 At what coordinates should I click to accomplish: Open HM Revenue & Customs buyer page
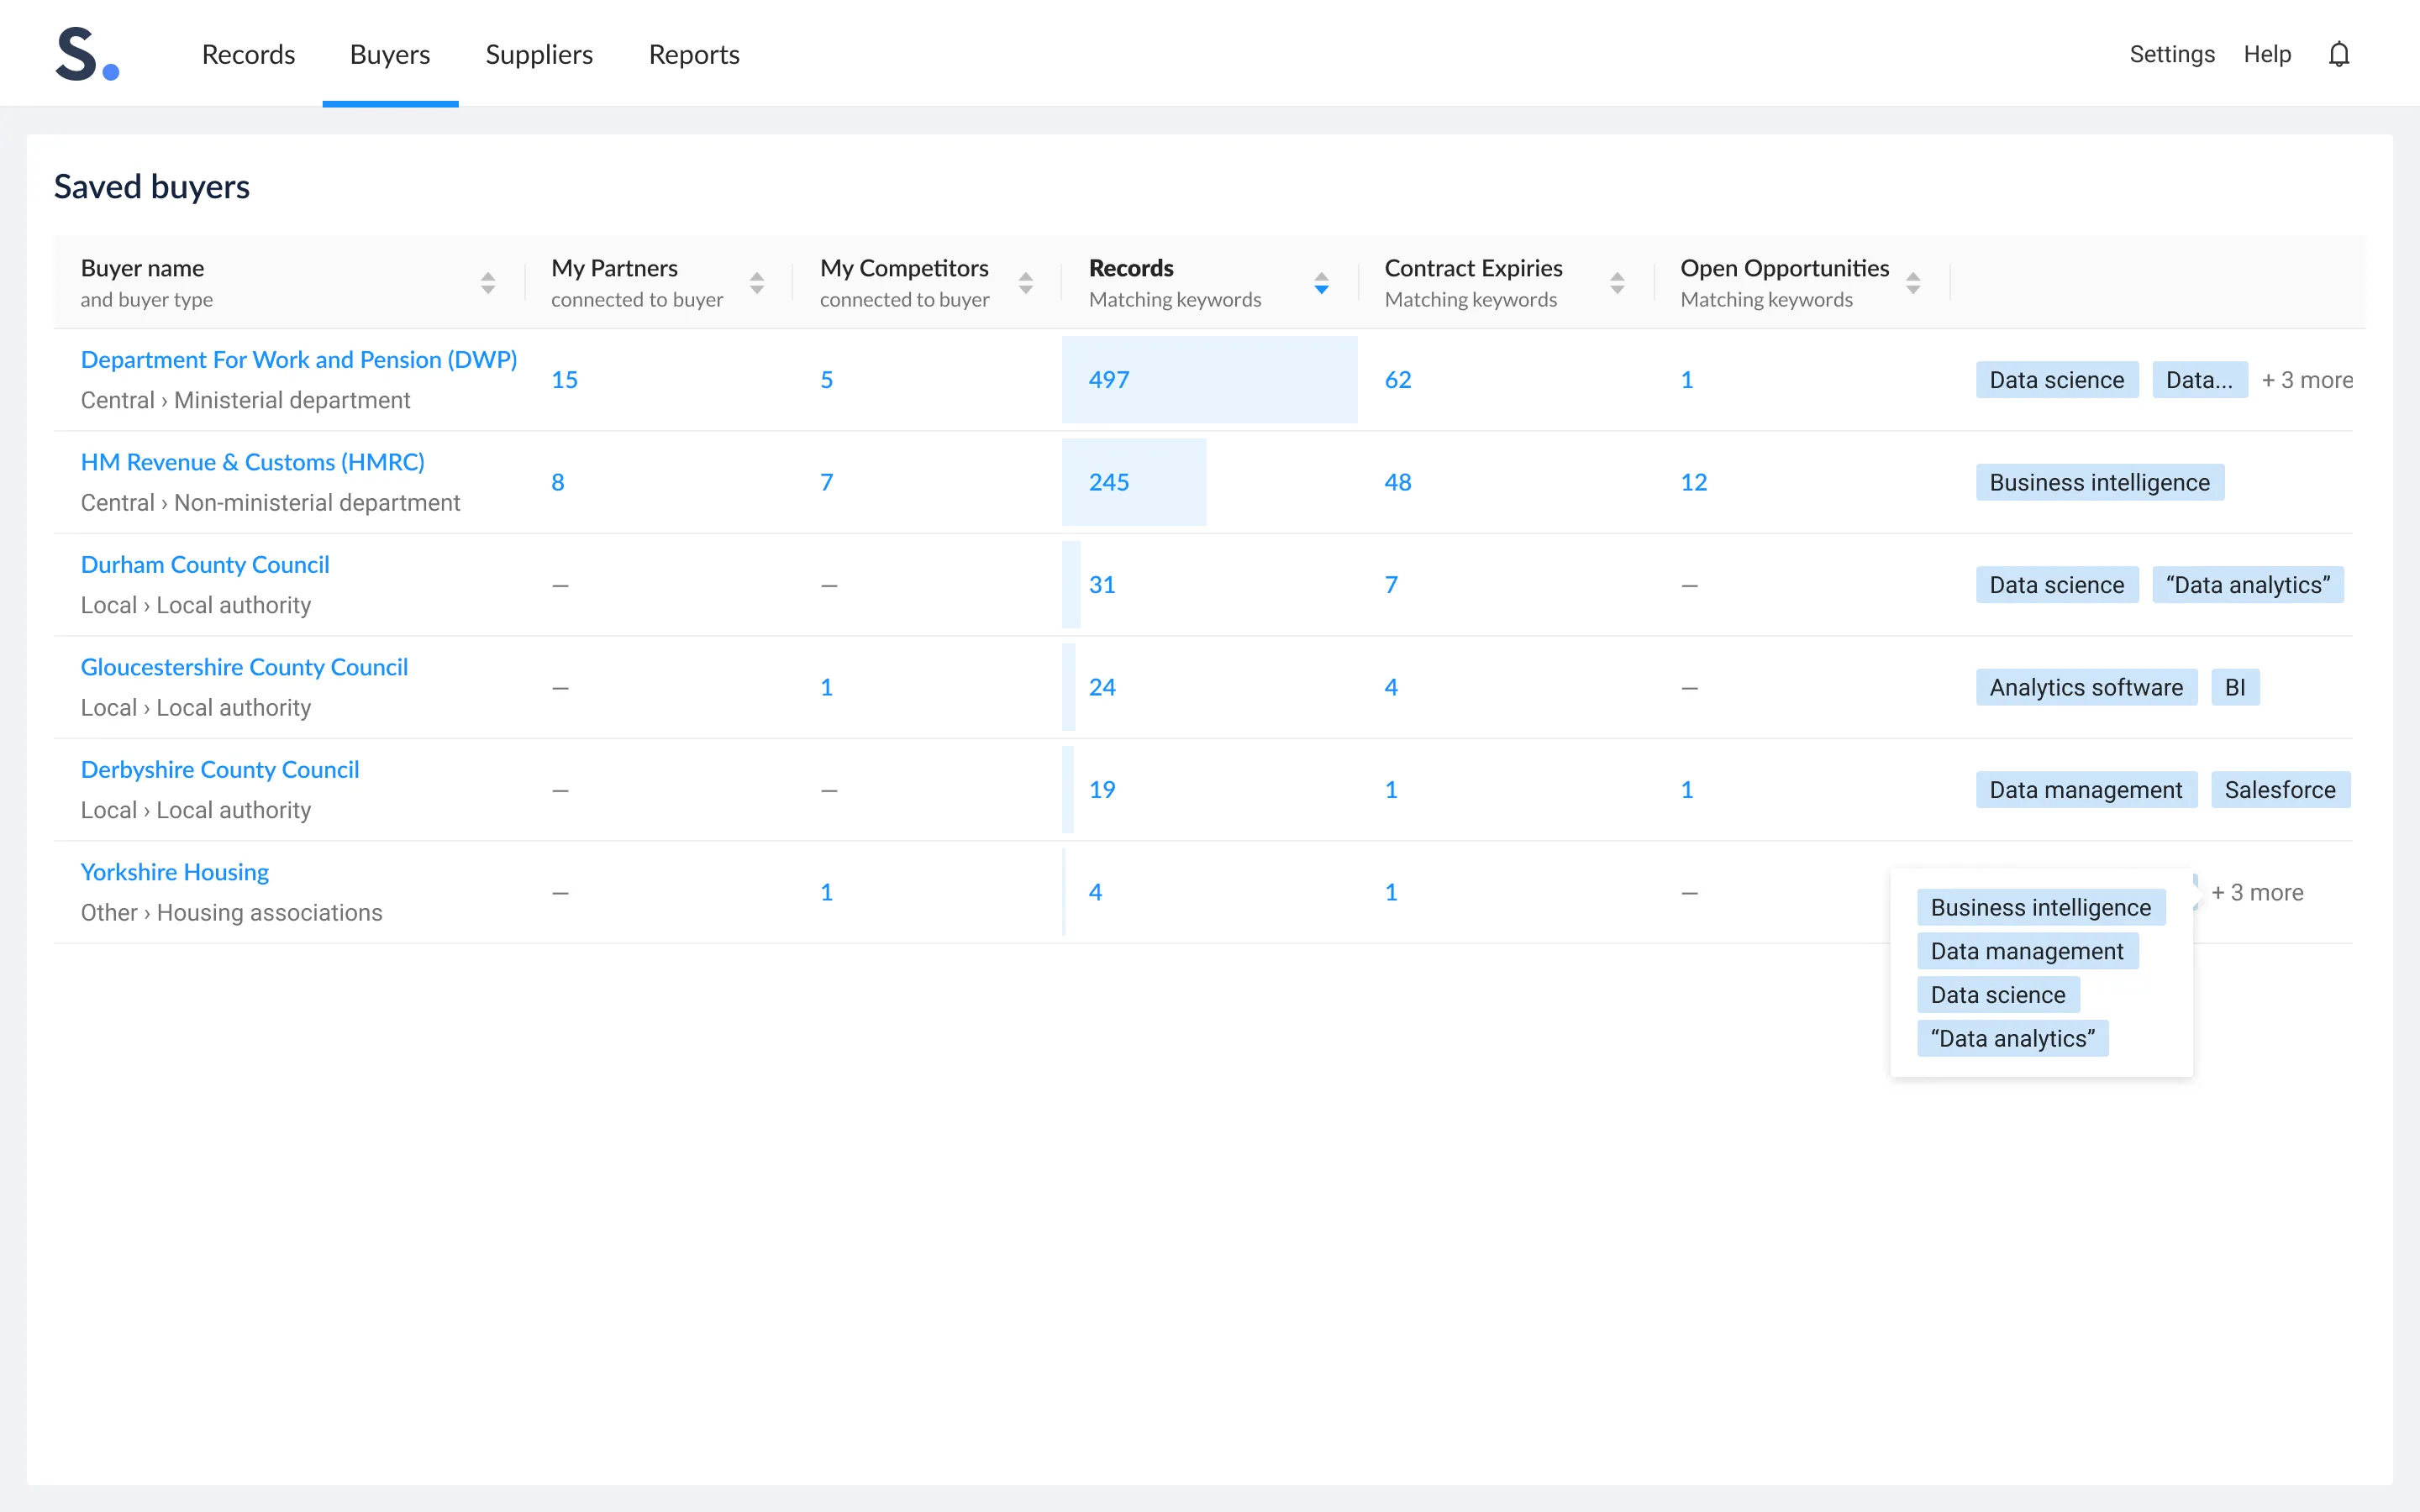pyautogui.click(x=253, y=462)
